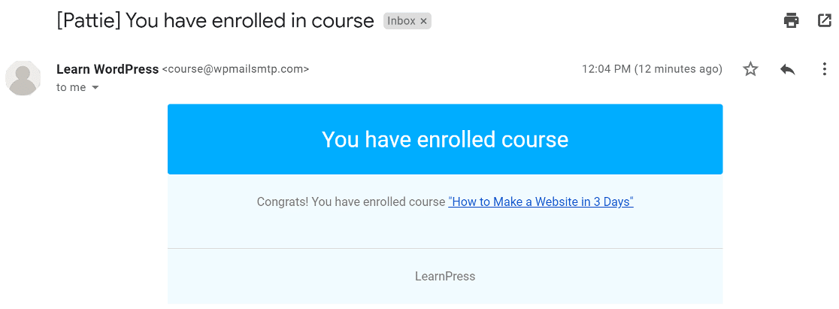Select the course@wpmailsmtp.com sender address

[235, 69]
